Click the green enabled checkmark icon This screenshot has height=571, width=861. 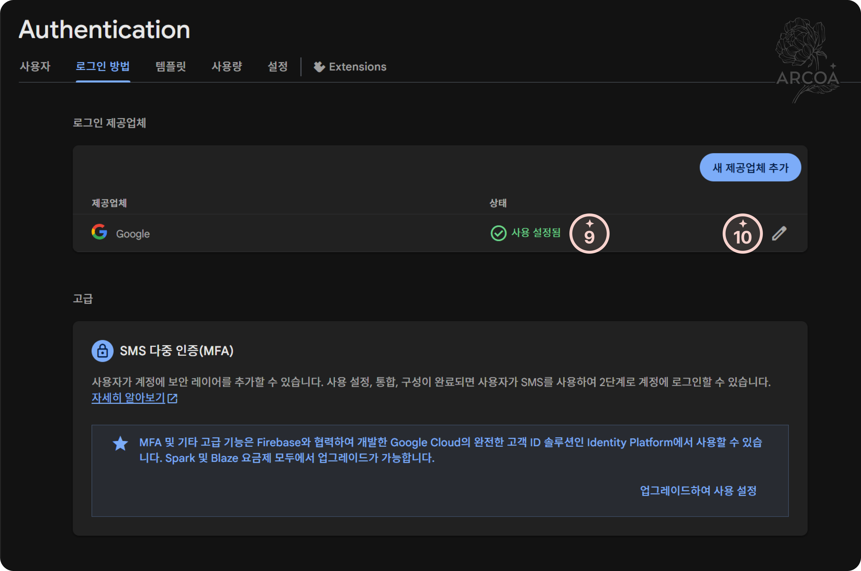click(x=498, y=233)
